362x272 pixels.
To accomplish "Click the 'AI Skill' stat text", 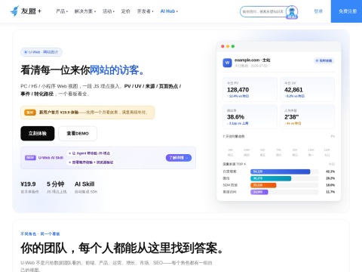I will 84,184.
